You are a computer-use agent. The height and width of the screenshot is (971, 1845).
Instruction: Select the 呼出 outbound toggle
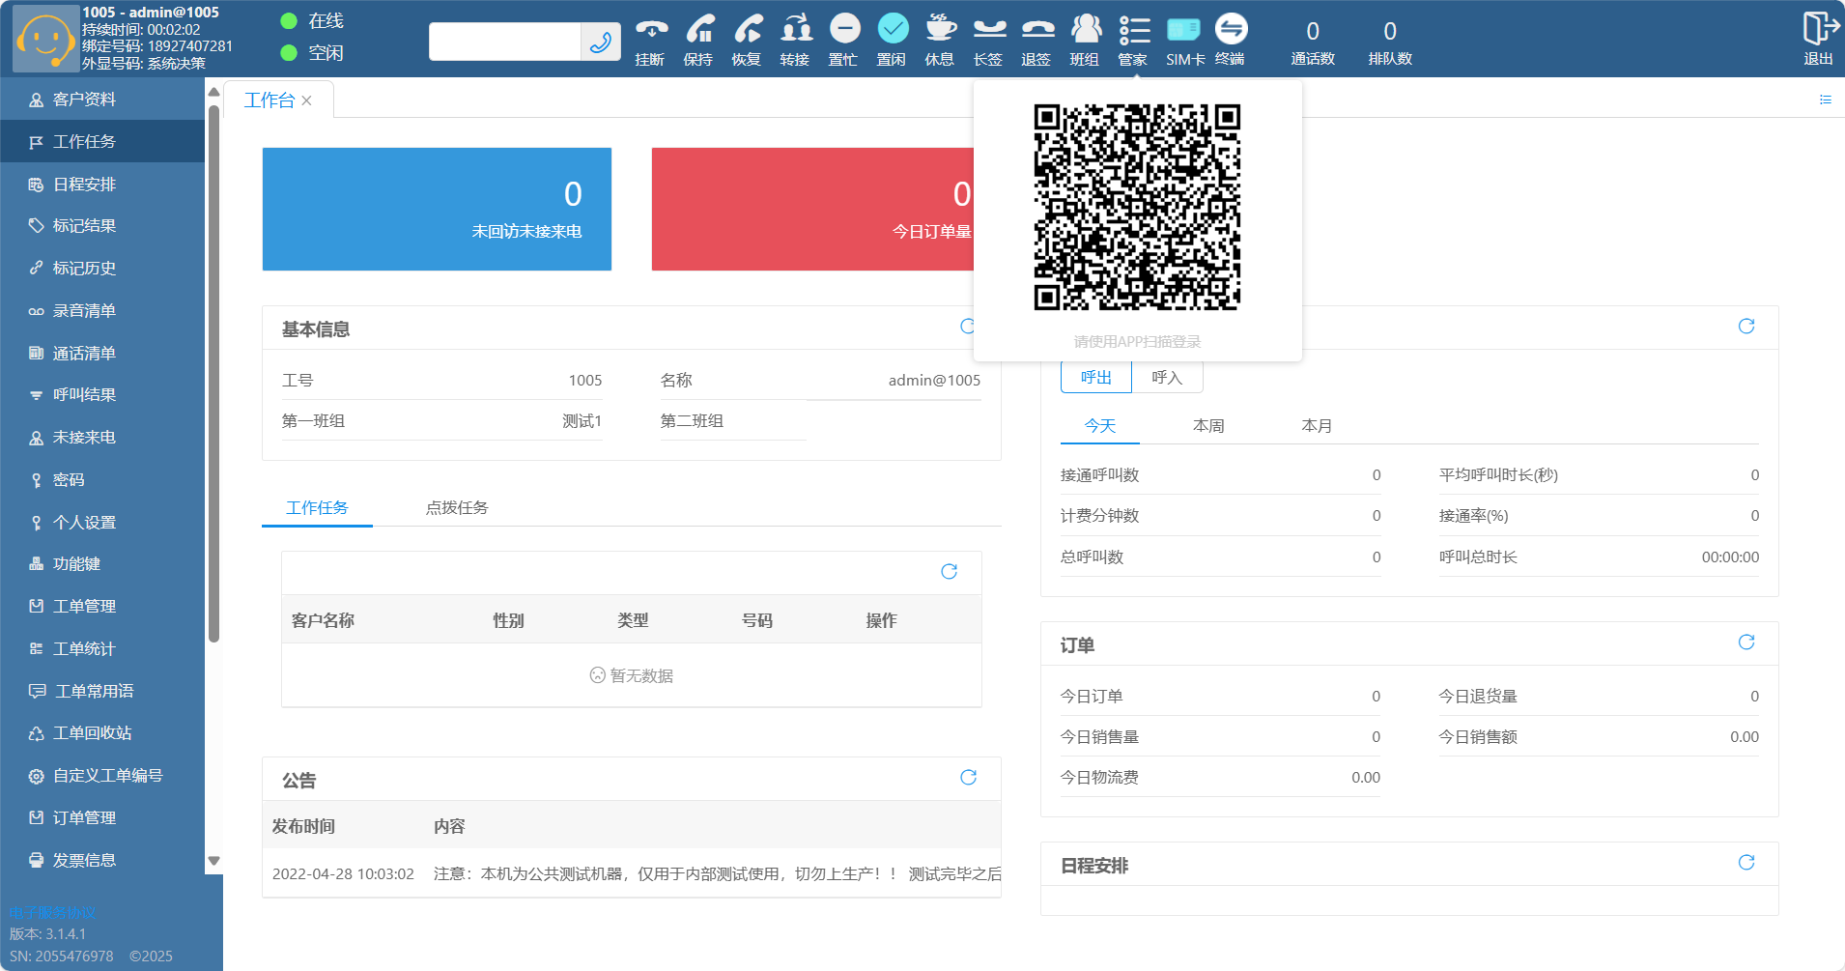point(1095,378)
